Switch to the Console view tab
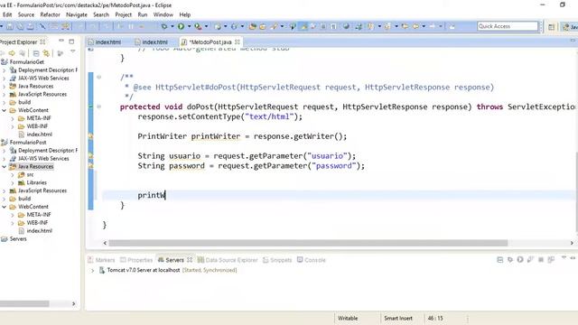This screenshot has height=325, width=578. click(x=312, y=260)
